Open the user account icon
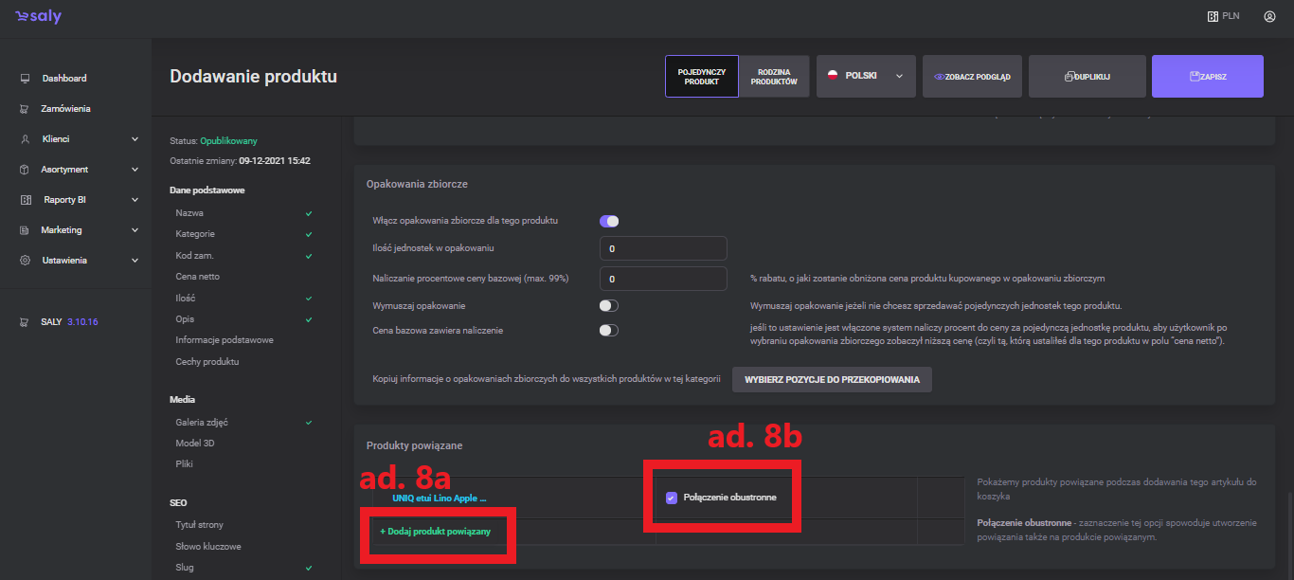Image resolution: width=1294 pixels, height=580 pixels. pyautogui.click(x=1269, y=16)
